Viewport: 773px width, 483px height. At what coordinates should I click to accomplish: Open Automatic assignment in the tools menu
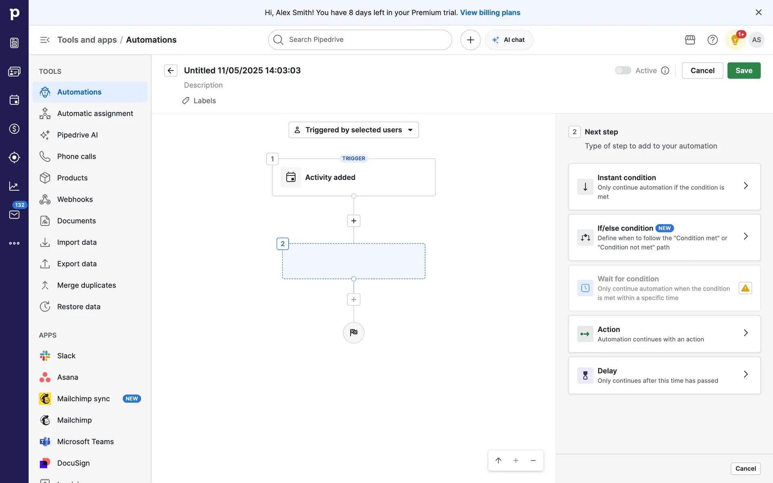coord(95,114)
